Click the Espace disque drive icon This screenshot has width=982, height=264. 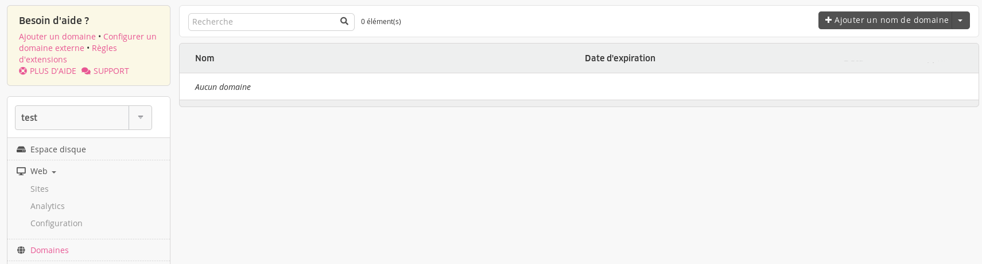point(21,149)
